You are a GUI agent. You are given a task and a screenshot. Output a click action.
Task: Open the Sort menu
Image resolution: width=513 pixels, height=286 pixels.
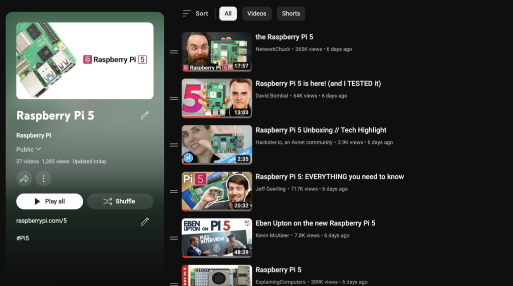195,13
